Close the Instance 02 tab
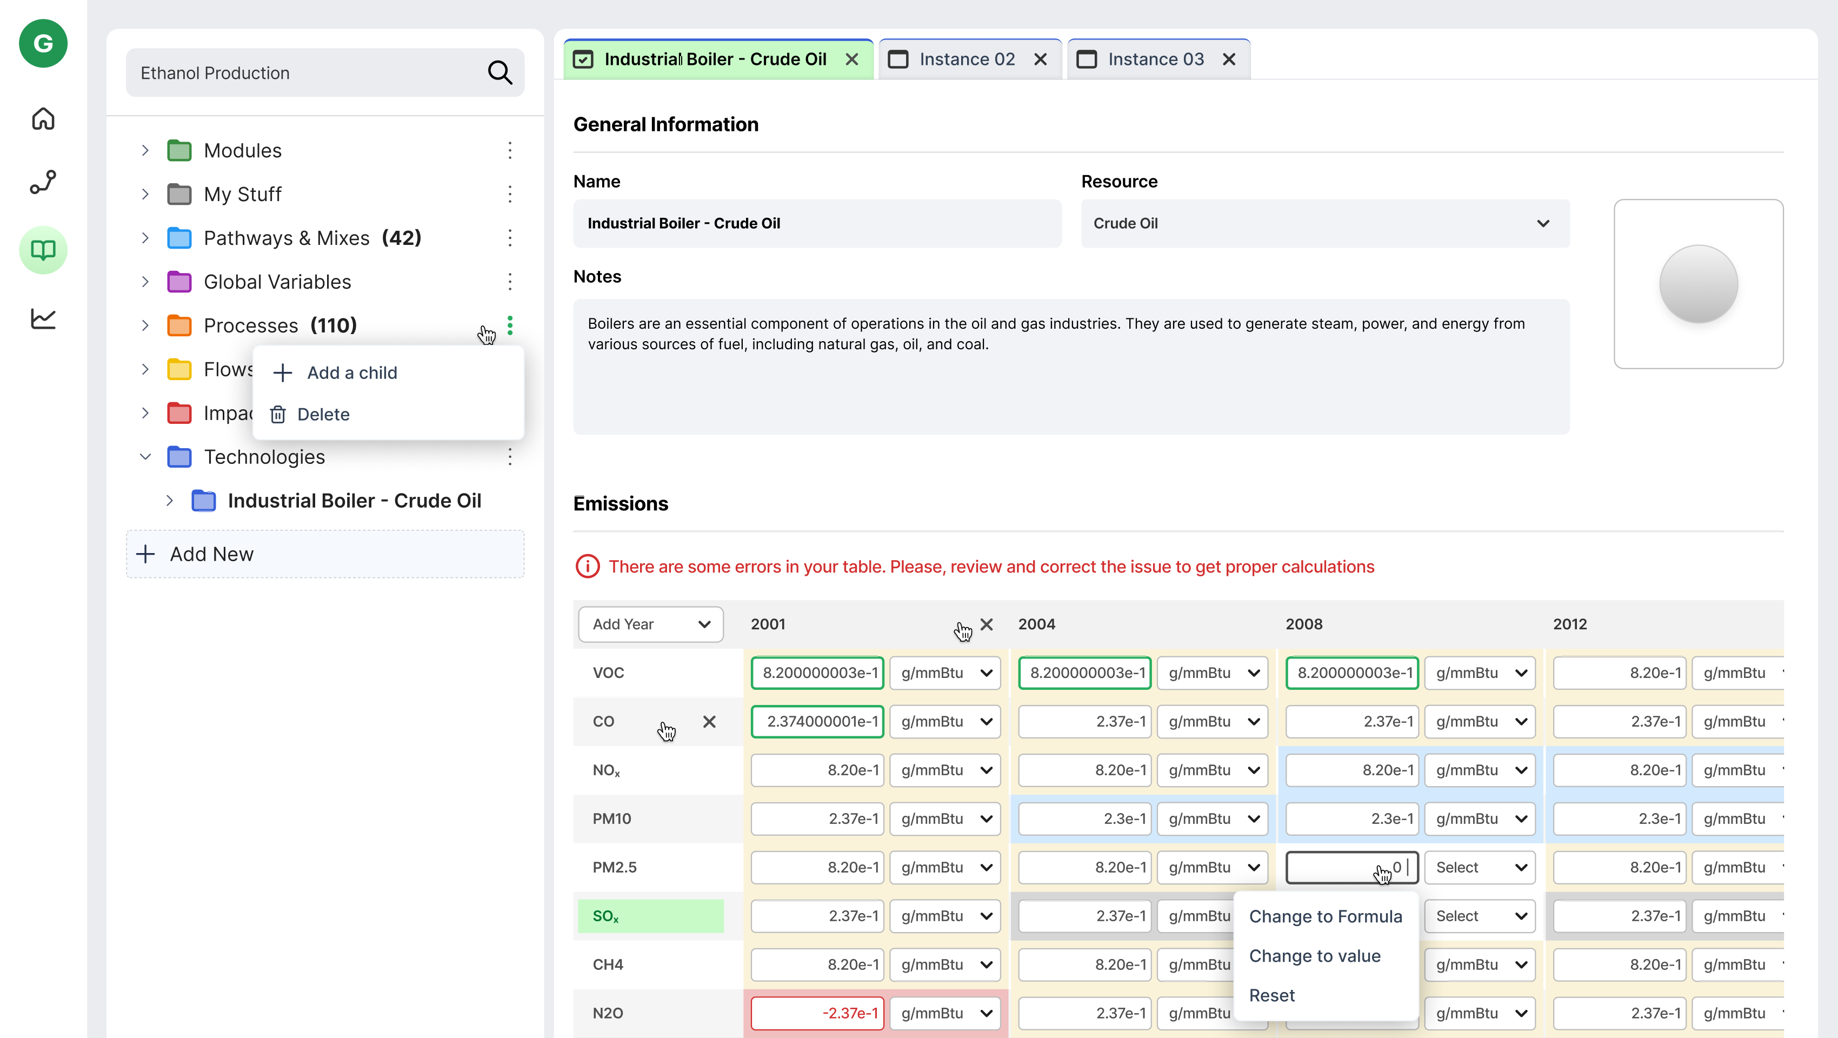This screenshot has width=1838, height=1038. [x=1040, y=59]
